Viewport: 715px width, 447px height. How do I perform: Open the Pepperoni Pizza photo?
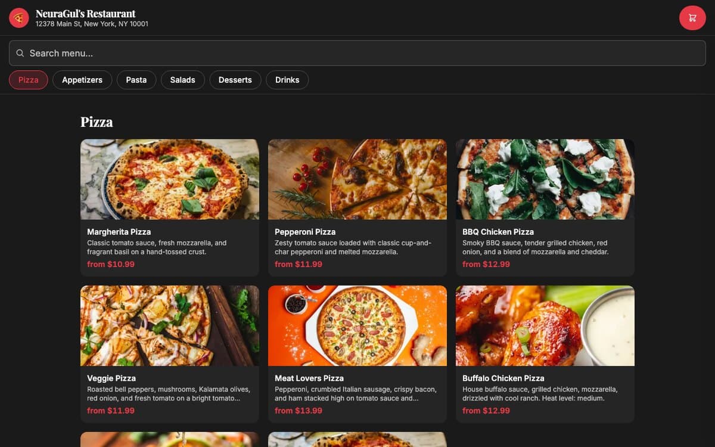357,179
